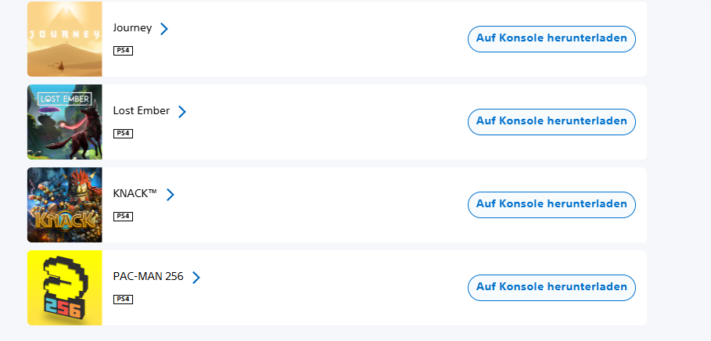Image resolution: width=711 pixels, height=341 pixels.
Task: Select Auf Konsole herunterladen for KNACK™
Action: click(551, 205)
